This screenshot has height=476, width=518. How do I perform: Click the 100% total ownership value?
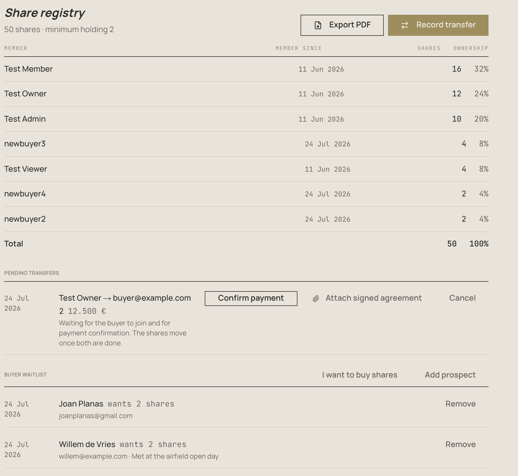click(x=479, y=244)
